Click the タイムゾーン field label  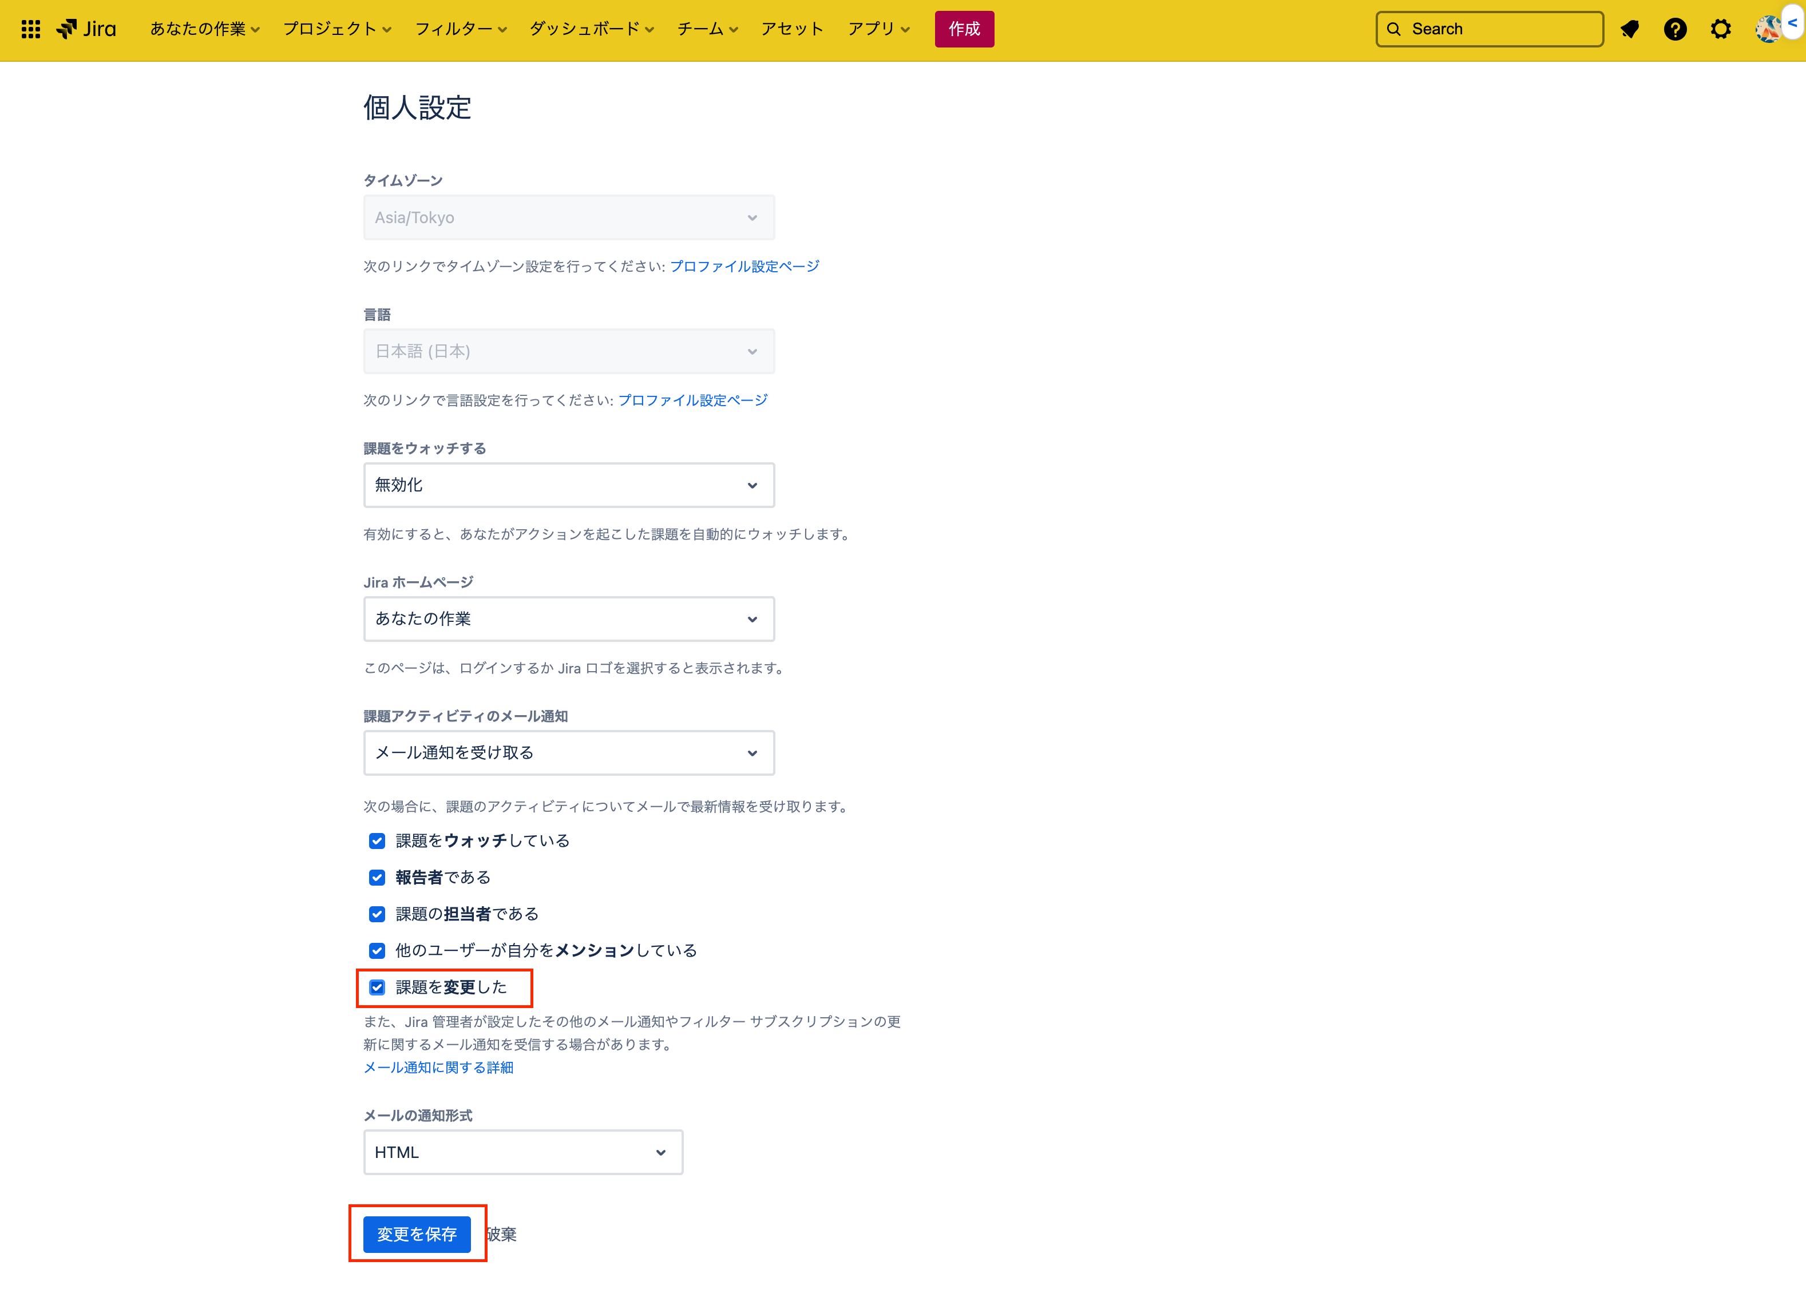coord(403,181)
